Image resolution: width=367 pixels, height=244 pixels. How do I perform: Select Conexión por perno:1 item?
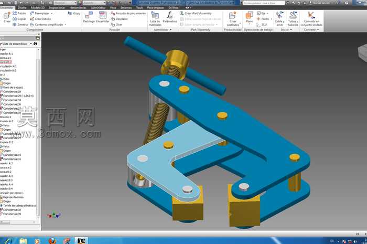click(x=12, y=193)
